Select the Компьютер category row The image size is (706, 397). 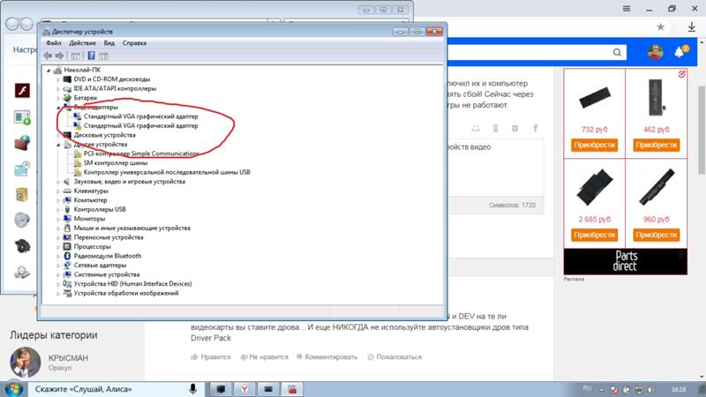(90, 200)
